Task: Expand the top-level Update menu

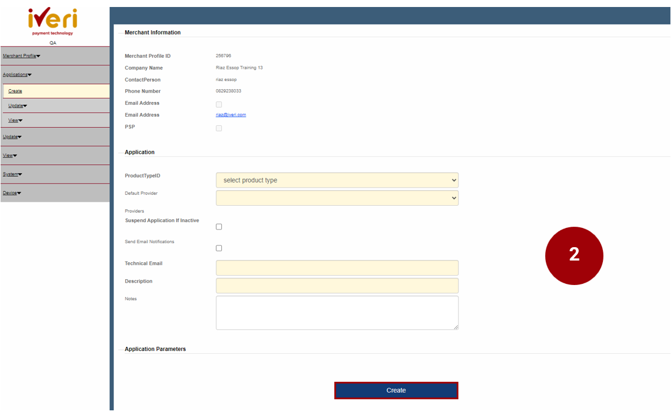Action: pyautogui.click(x=12, y=137)
